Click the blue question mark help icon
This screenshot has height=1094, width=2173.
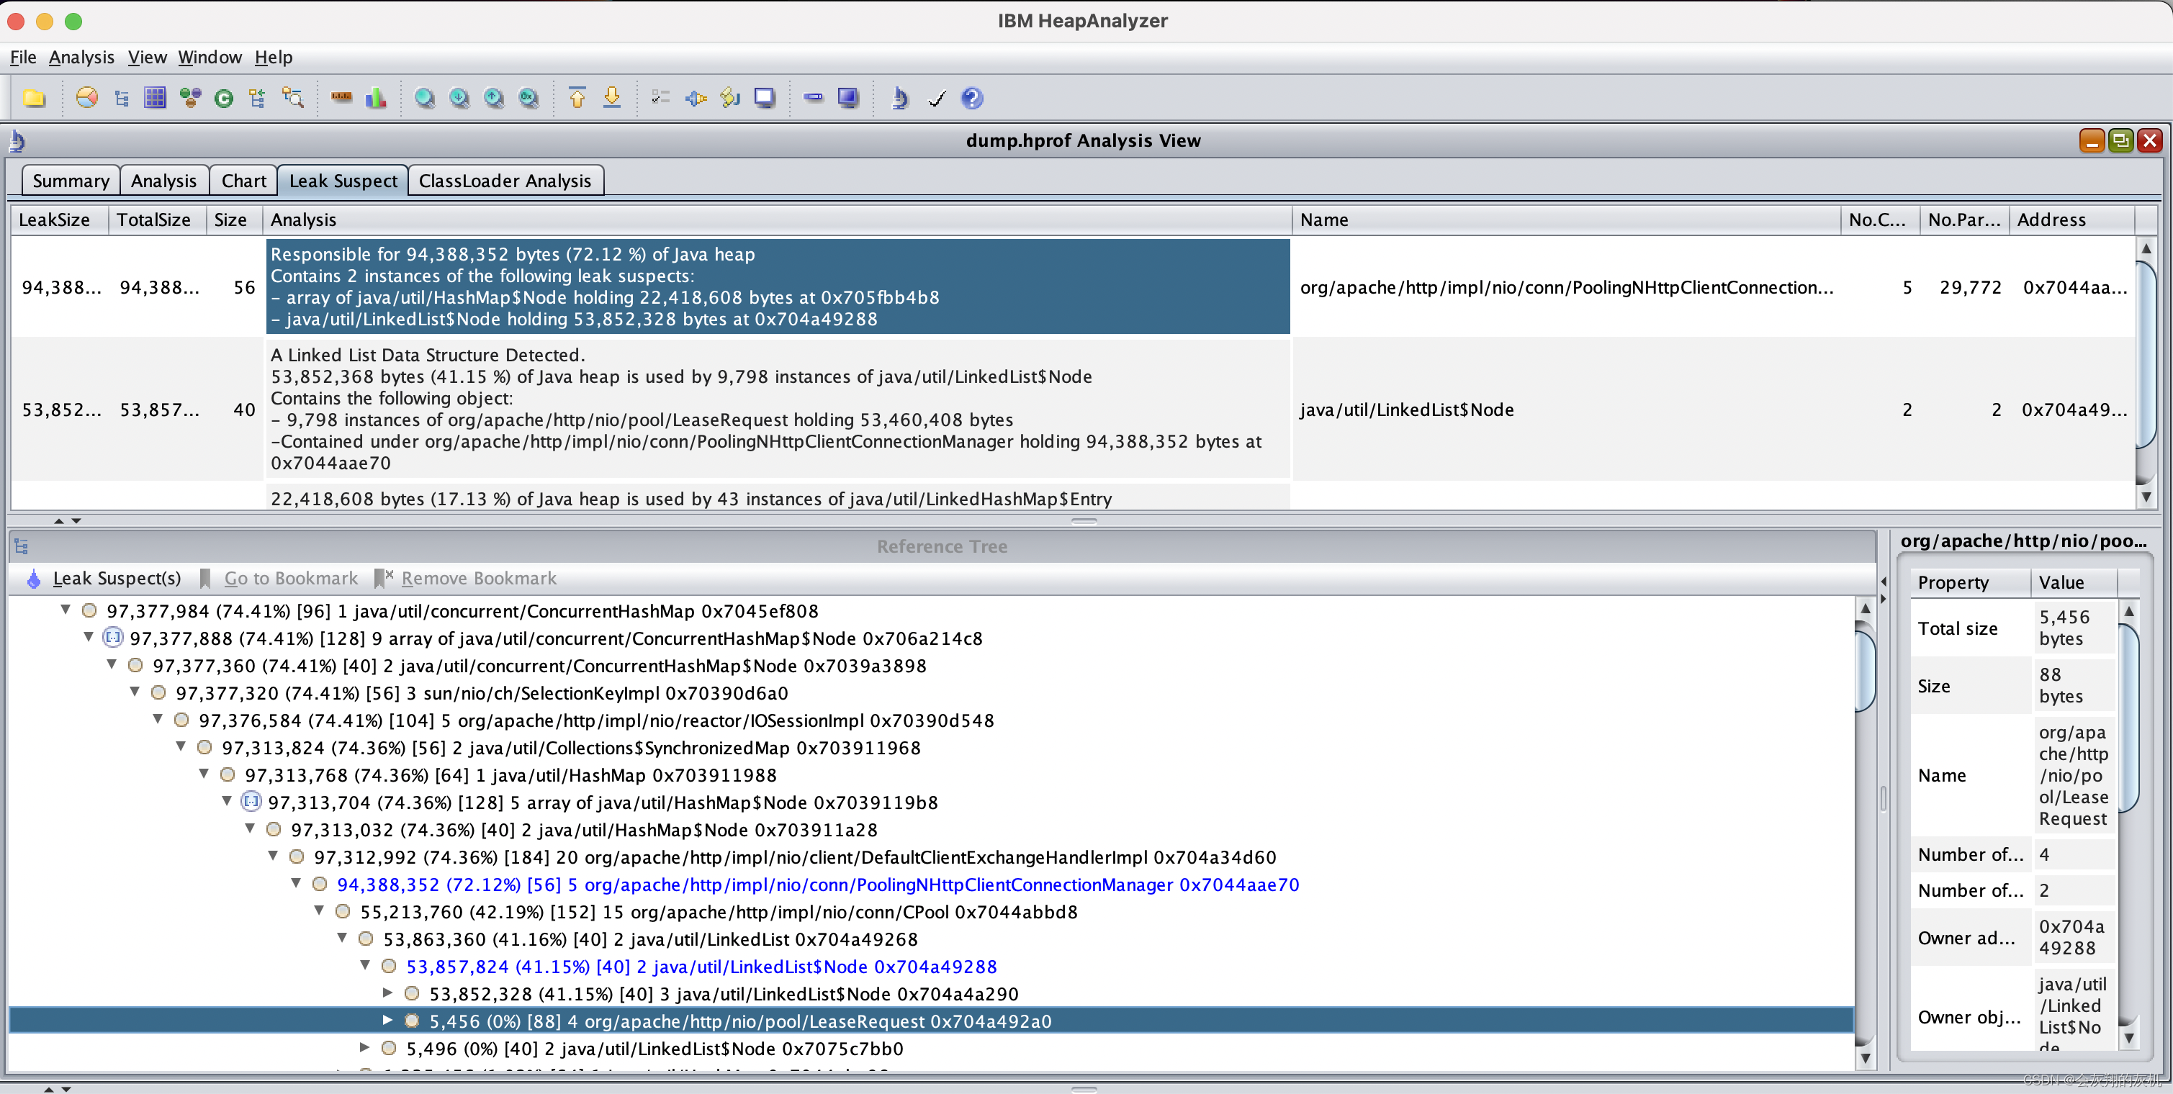972,98
